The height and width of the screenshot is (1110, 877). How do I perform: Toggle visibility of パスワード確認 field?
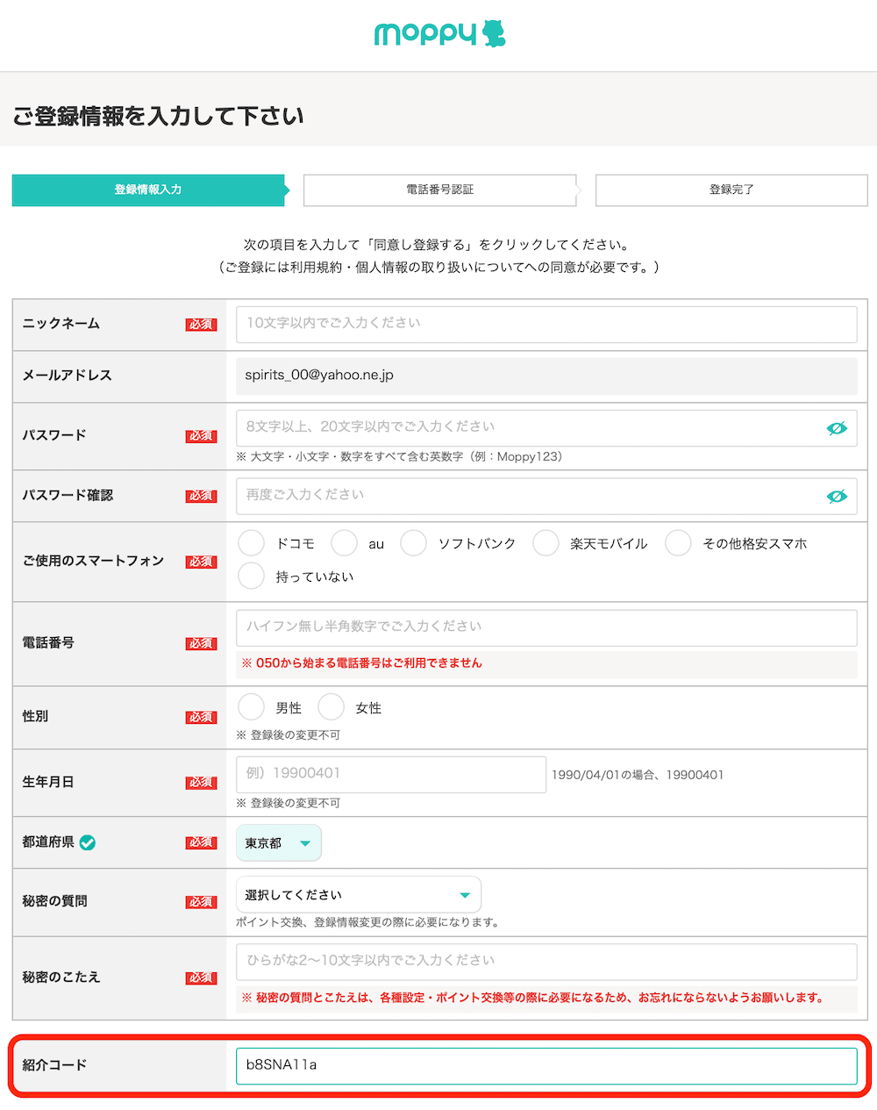[x=837, y=495]
